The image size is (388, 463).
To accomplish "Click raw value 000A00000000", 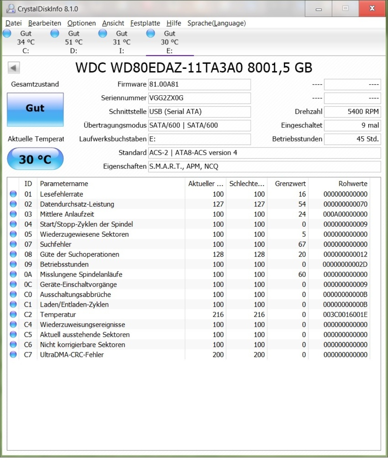I will pyautogui.click(x=345, y=214).
